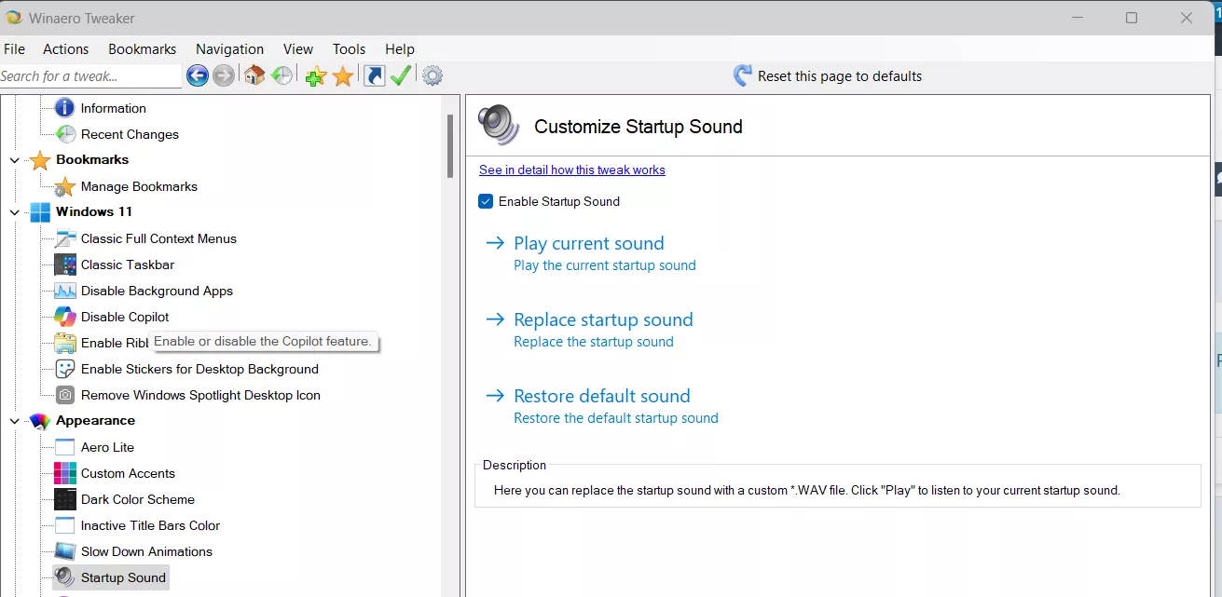Click the green checkmark toolbar icon
The image size is (1222, 597).
(x=401, y=76)
